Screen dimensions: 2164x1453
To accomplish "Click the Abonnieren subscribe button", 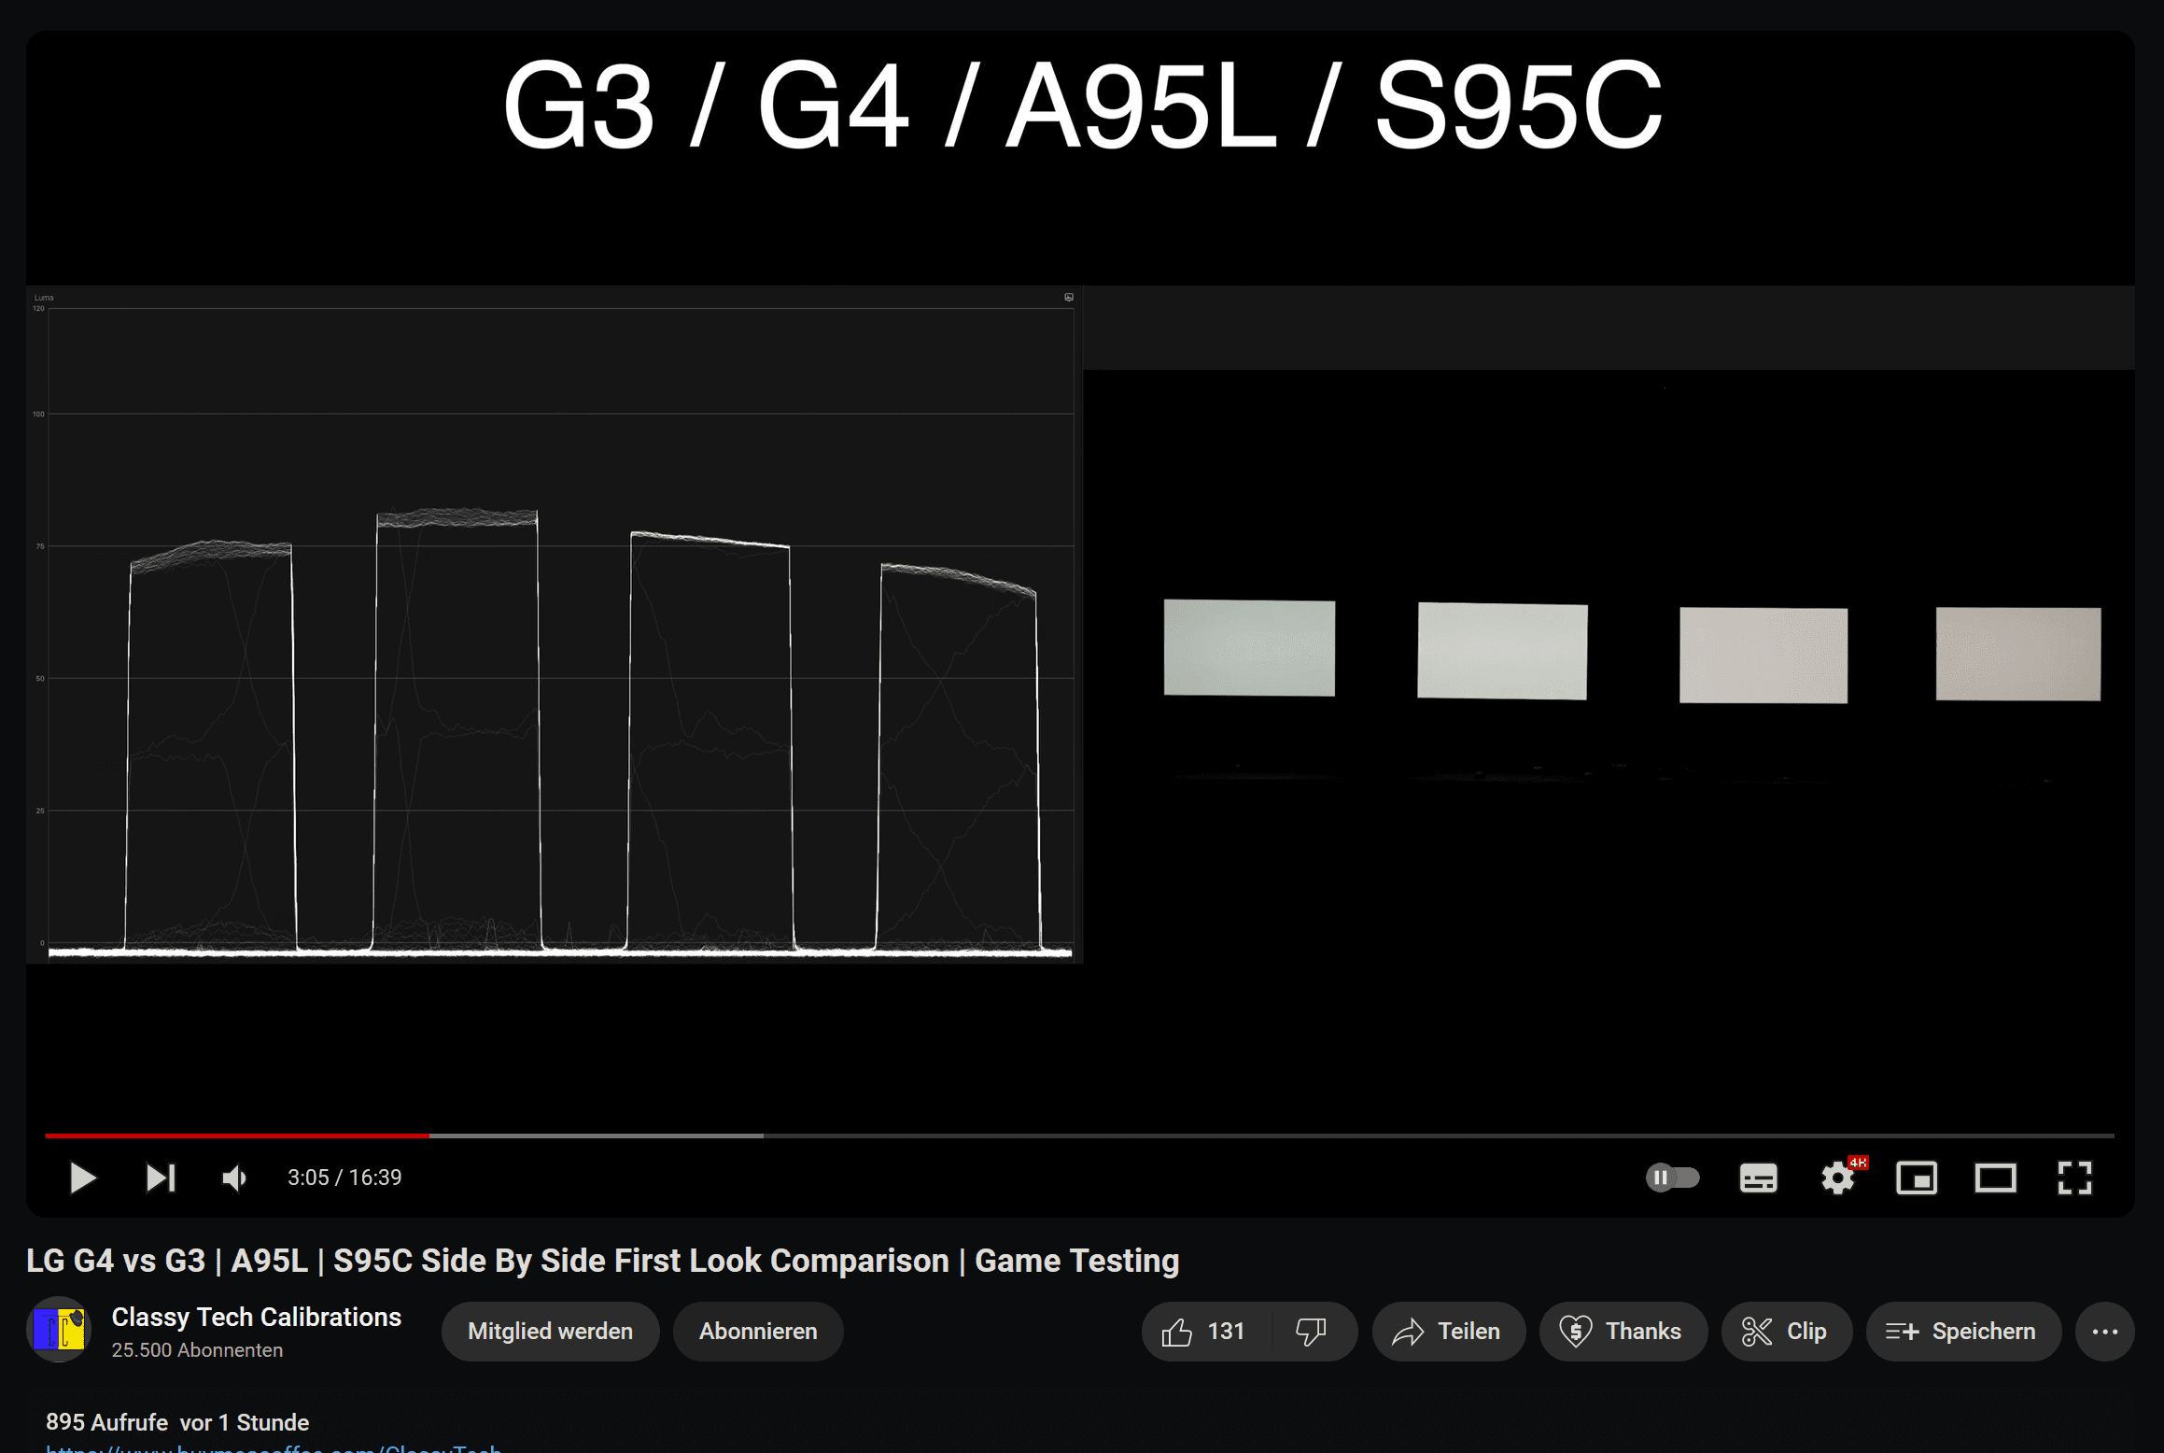I will tap(757, 1331).
